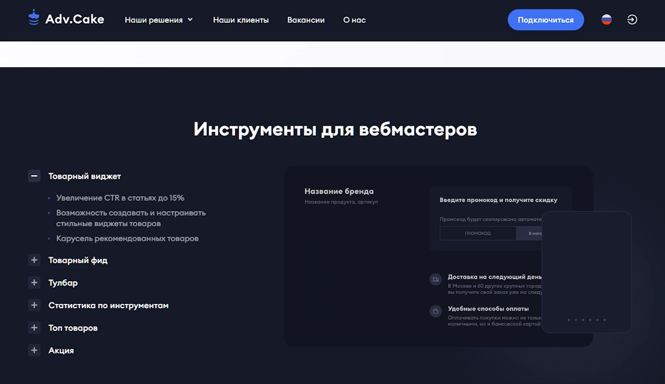Expand Статистика по инструментам section
The image size is (665, 384).
coord(34,305)
